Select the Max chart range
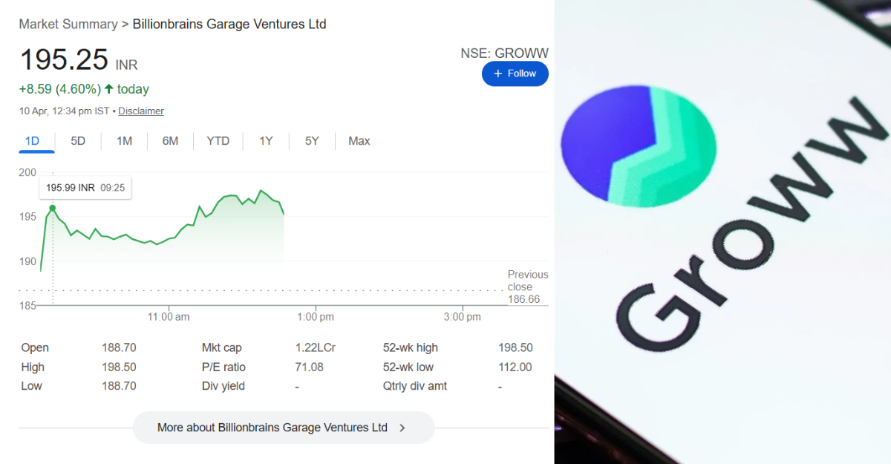The height and width of the screenshot is (464, 891). tap(359, 141)
